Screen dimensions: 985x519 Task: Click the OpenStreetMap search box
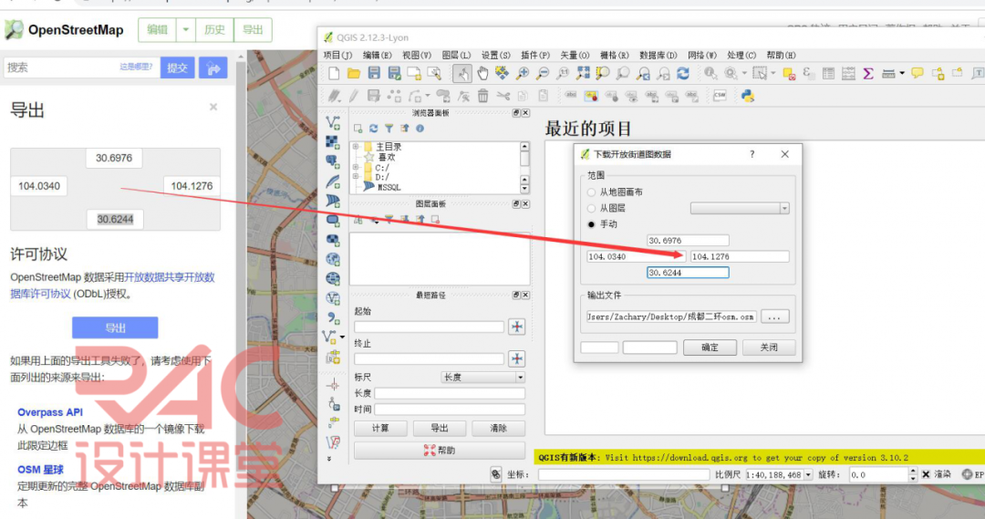[x=82, y=67]
